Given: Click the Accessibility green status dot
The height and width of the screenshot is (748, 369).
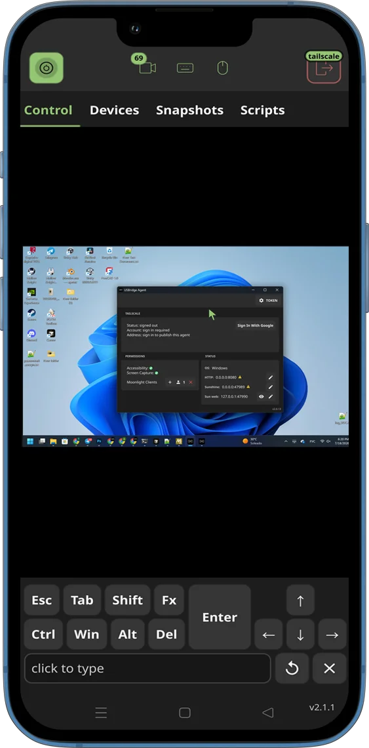Looking at the screenshot, I should (x=151, y=368).
